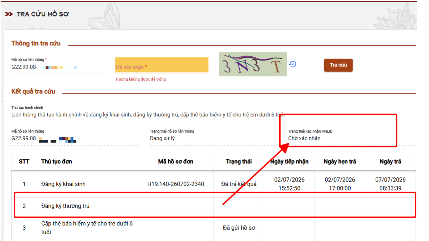Image resolution: width=429 pixels, height=241 pixels.
Task: Click the Mã hồ sơ liên thông input
Action: [58, 67]
